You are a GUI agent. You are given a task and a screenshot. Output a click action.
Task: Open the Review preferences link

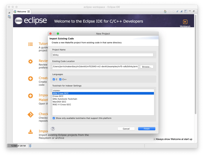pyautogui.click(x=43, y=61)
